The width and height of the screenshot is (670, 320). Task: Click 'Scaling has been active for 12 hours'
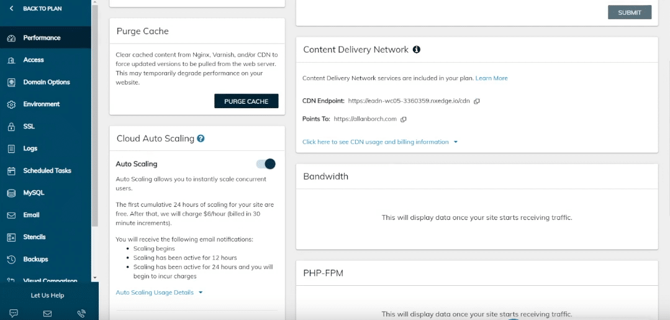[185, 258]
